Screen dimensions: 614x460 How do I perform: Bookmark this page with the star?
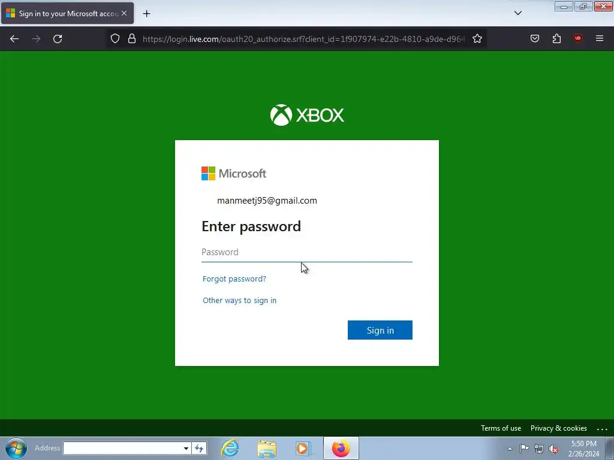pyautogui.click(x=477, y=38)
